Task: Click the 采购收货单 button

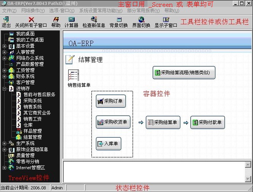Action: coord(113,122)
